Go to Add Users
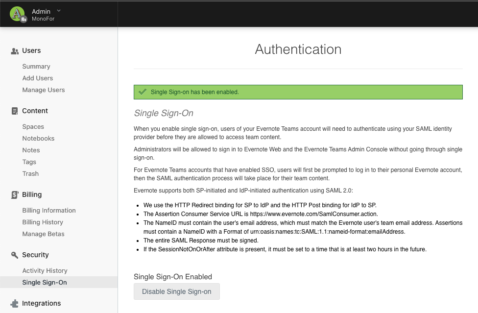 point(38,78)
